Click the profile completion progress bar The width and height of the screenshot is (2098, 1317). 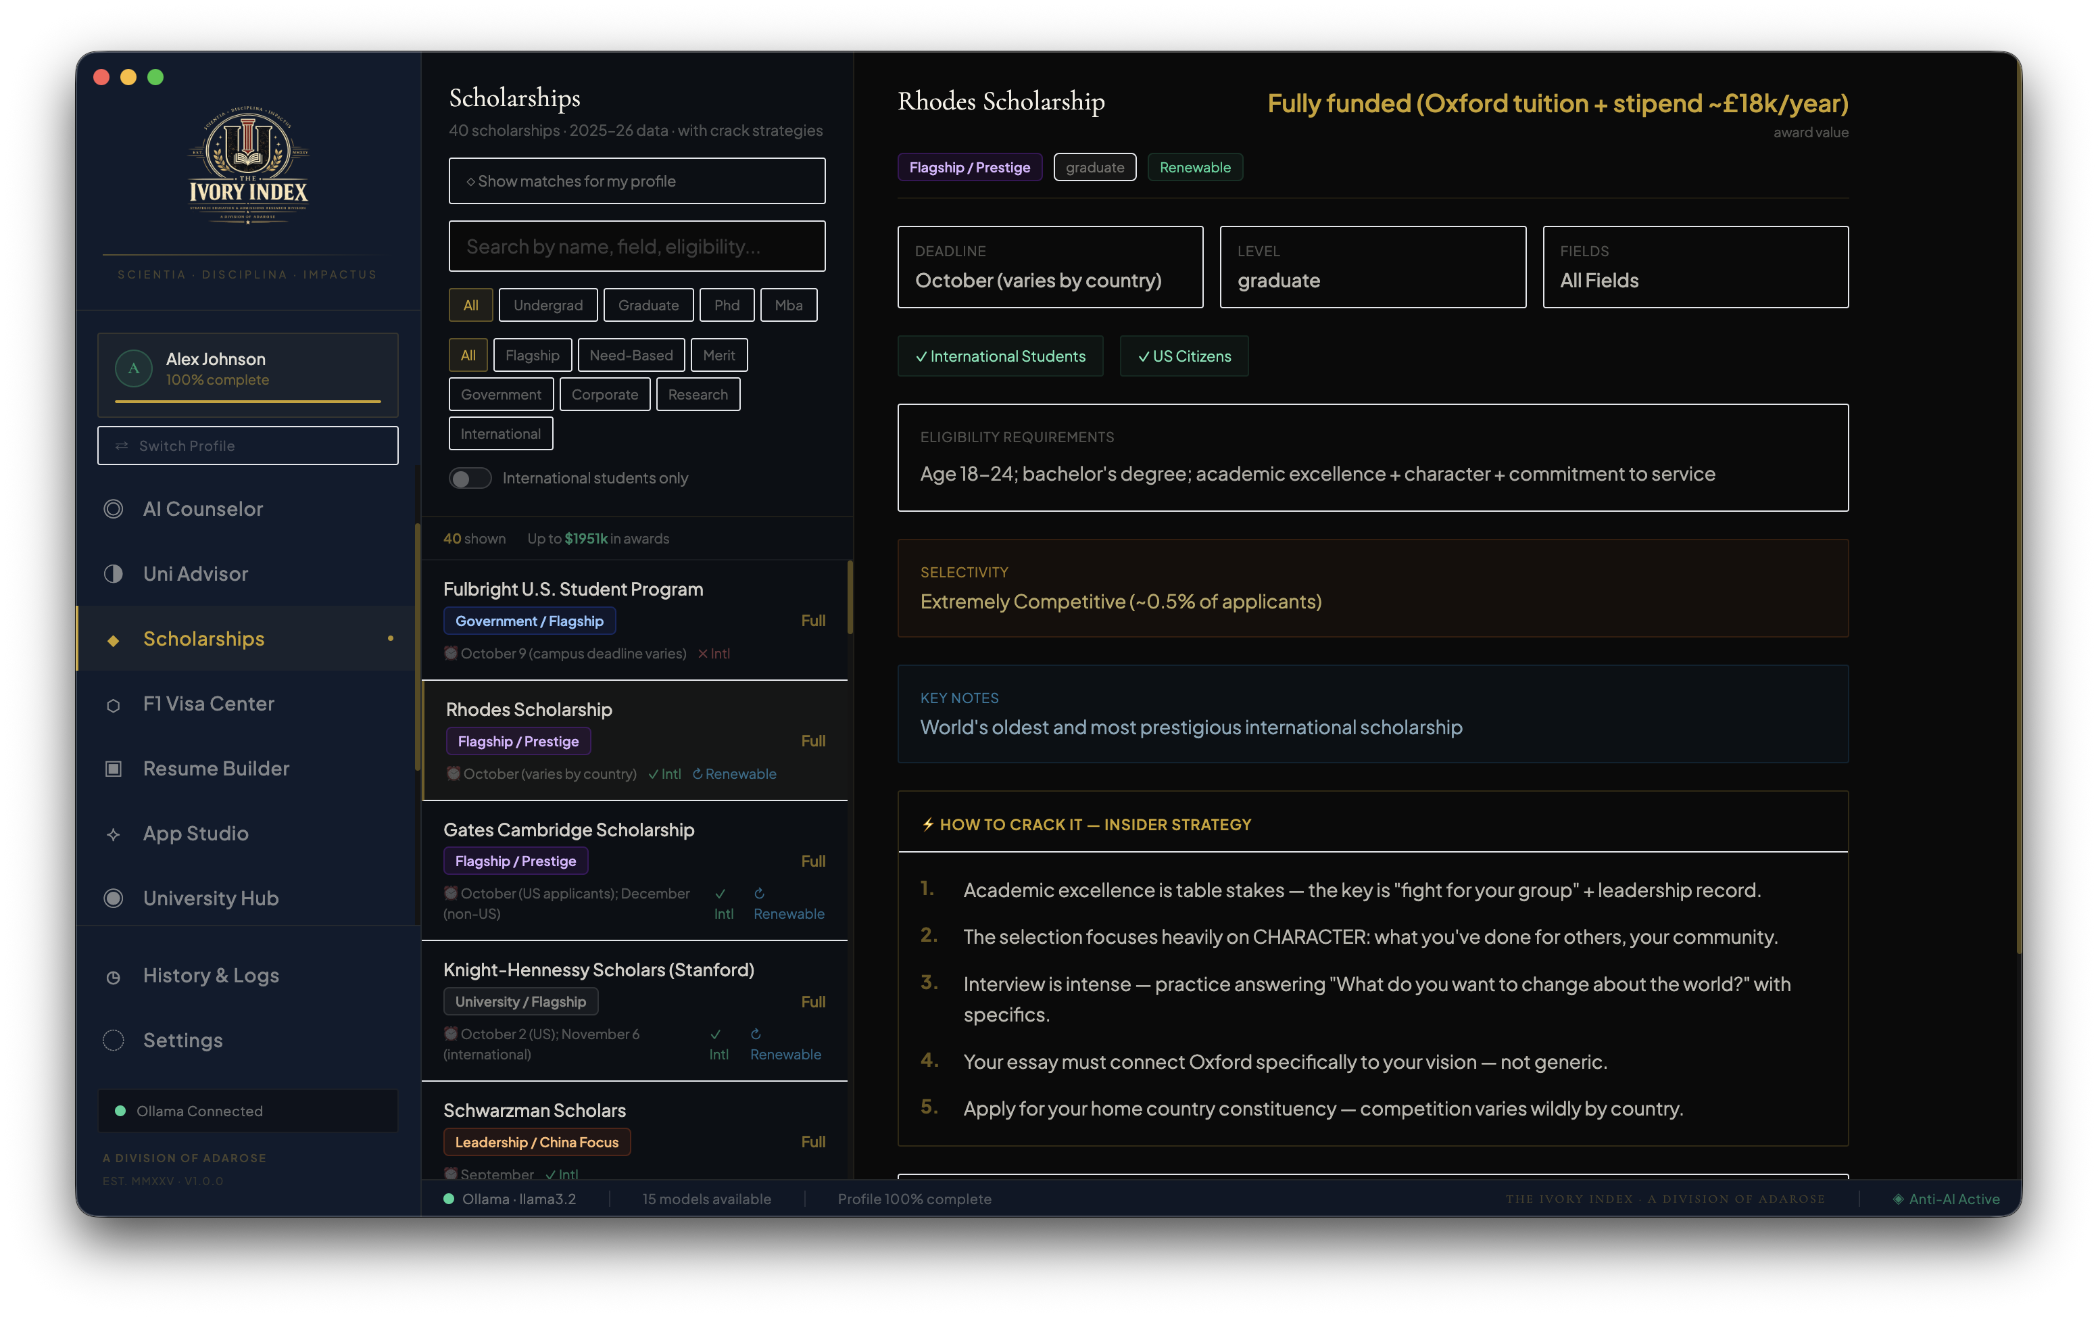[248, 402]
